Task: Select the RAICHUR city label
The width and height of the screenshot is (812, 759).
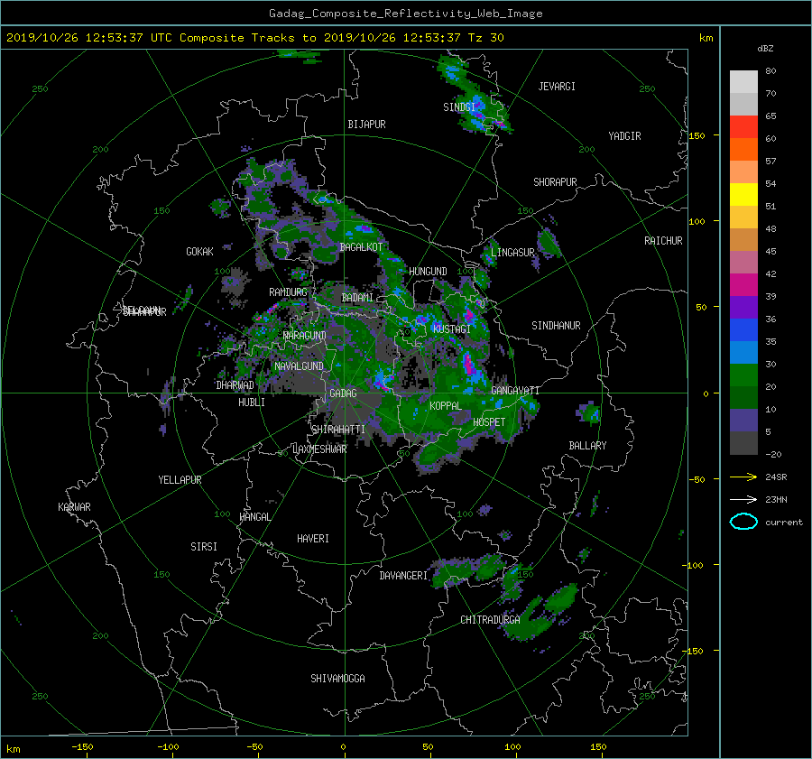Action: pos(663,241)
